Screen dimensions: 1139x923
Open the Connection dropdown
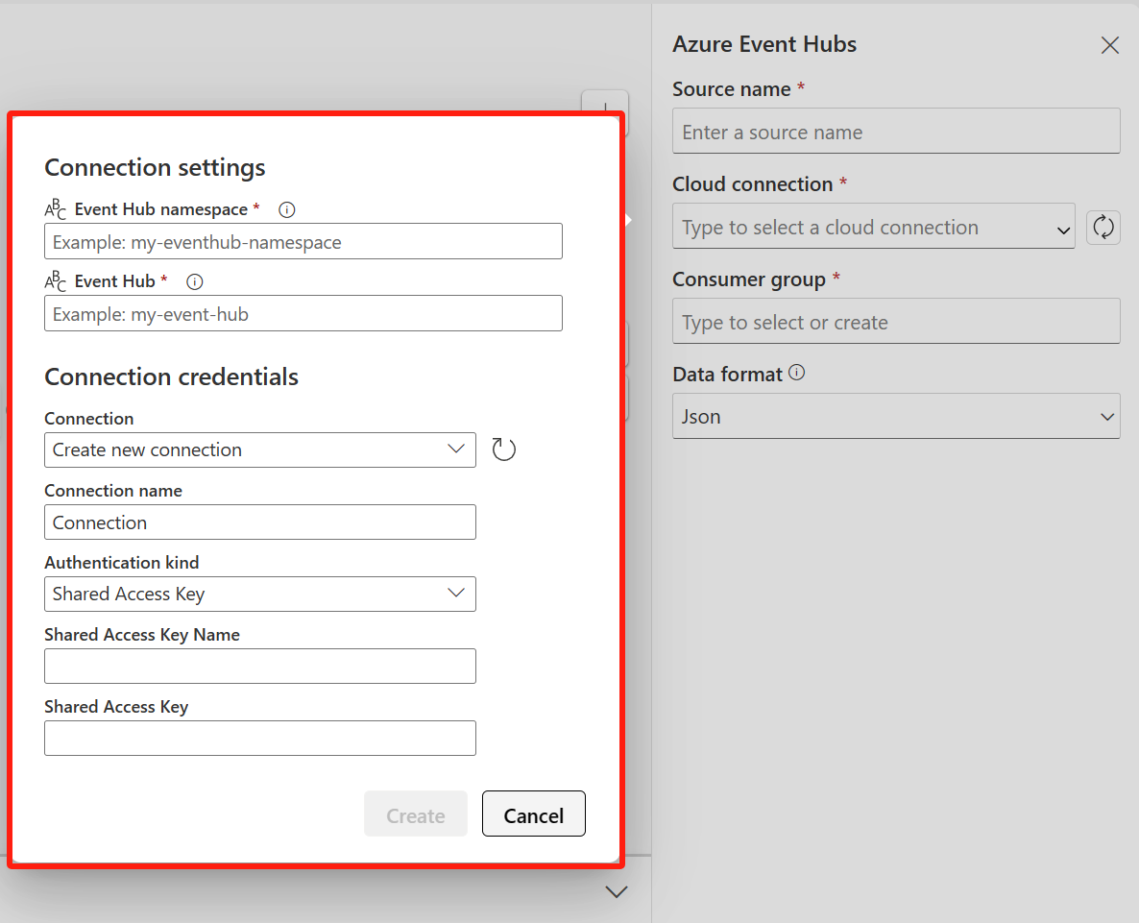click(260, 450)
